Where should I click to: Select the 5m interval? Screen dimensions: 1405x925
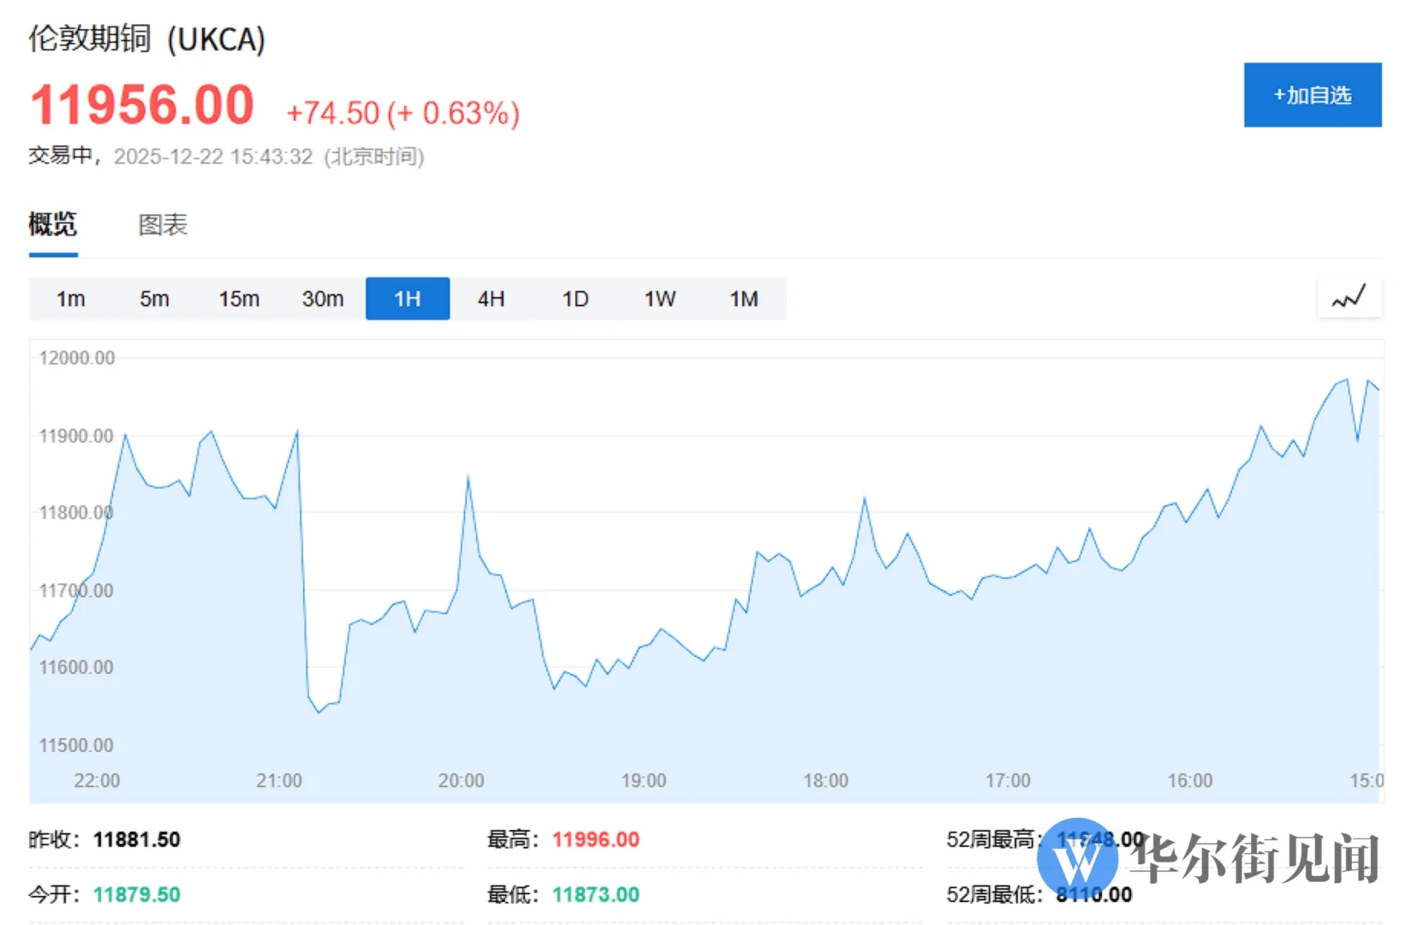pos(154,299)
